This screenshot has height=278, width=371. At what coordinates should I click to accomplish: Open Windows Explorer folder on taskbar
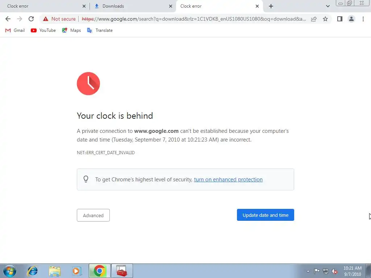[x=55, y=271]
